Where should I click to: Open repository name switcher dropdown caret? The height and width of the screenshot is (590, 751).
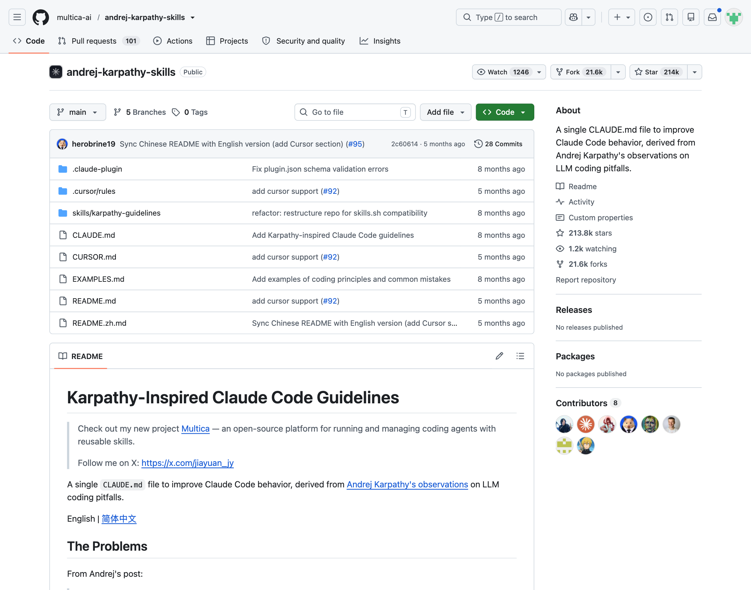click(193, 18)
